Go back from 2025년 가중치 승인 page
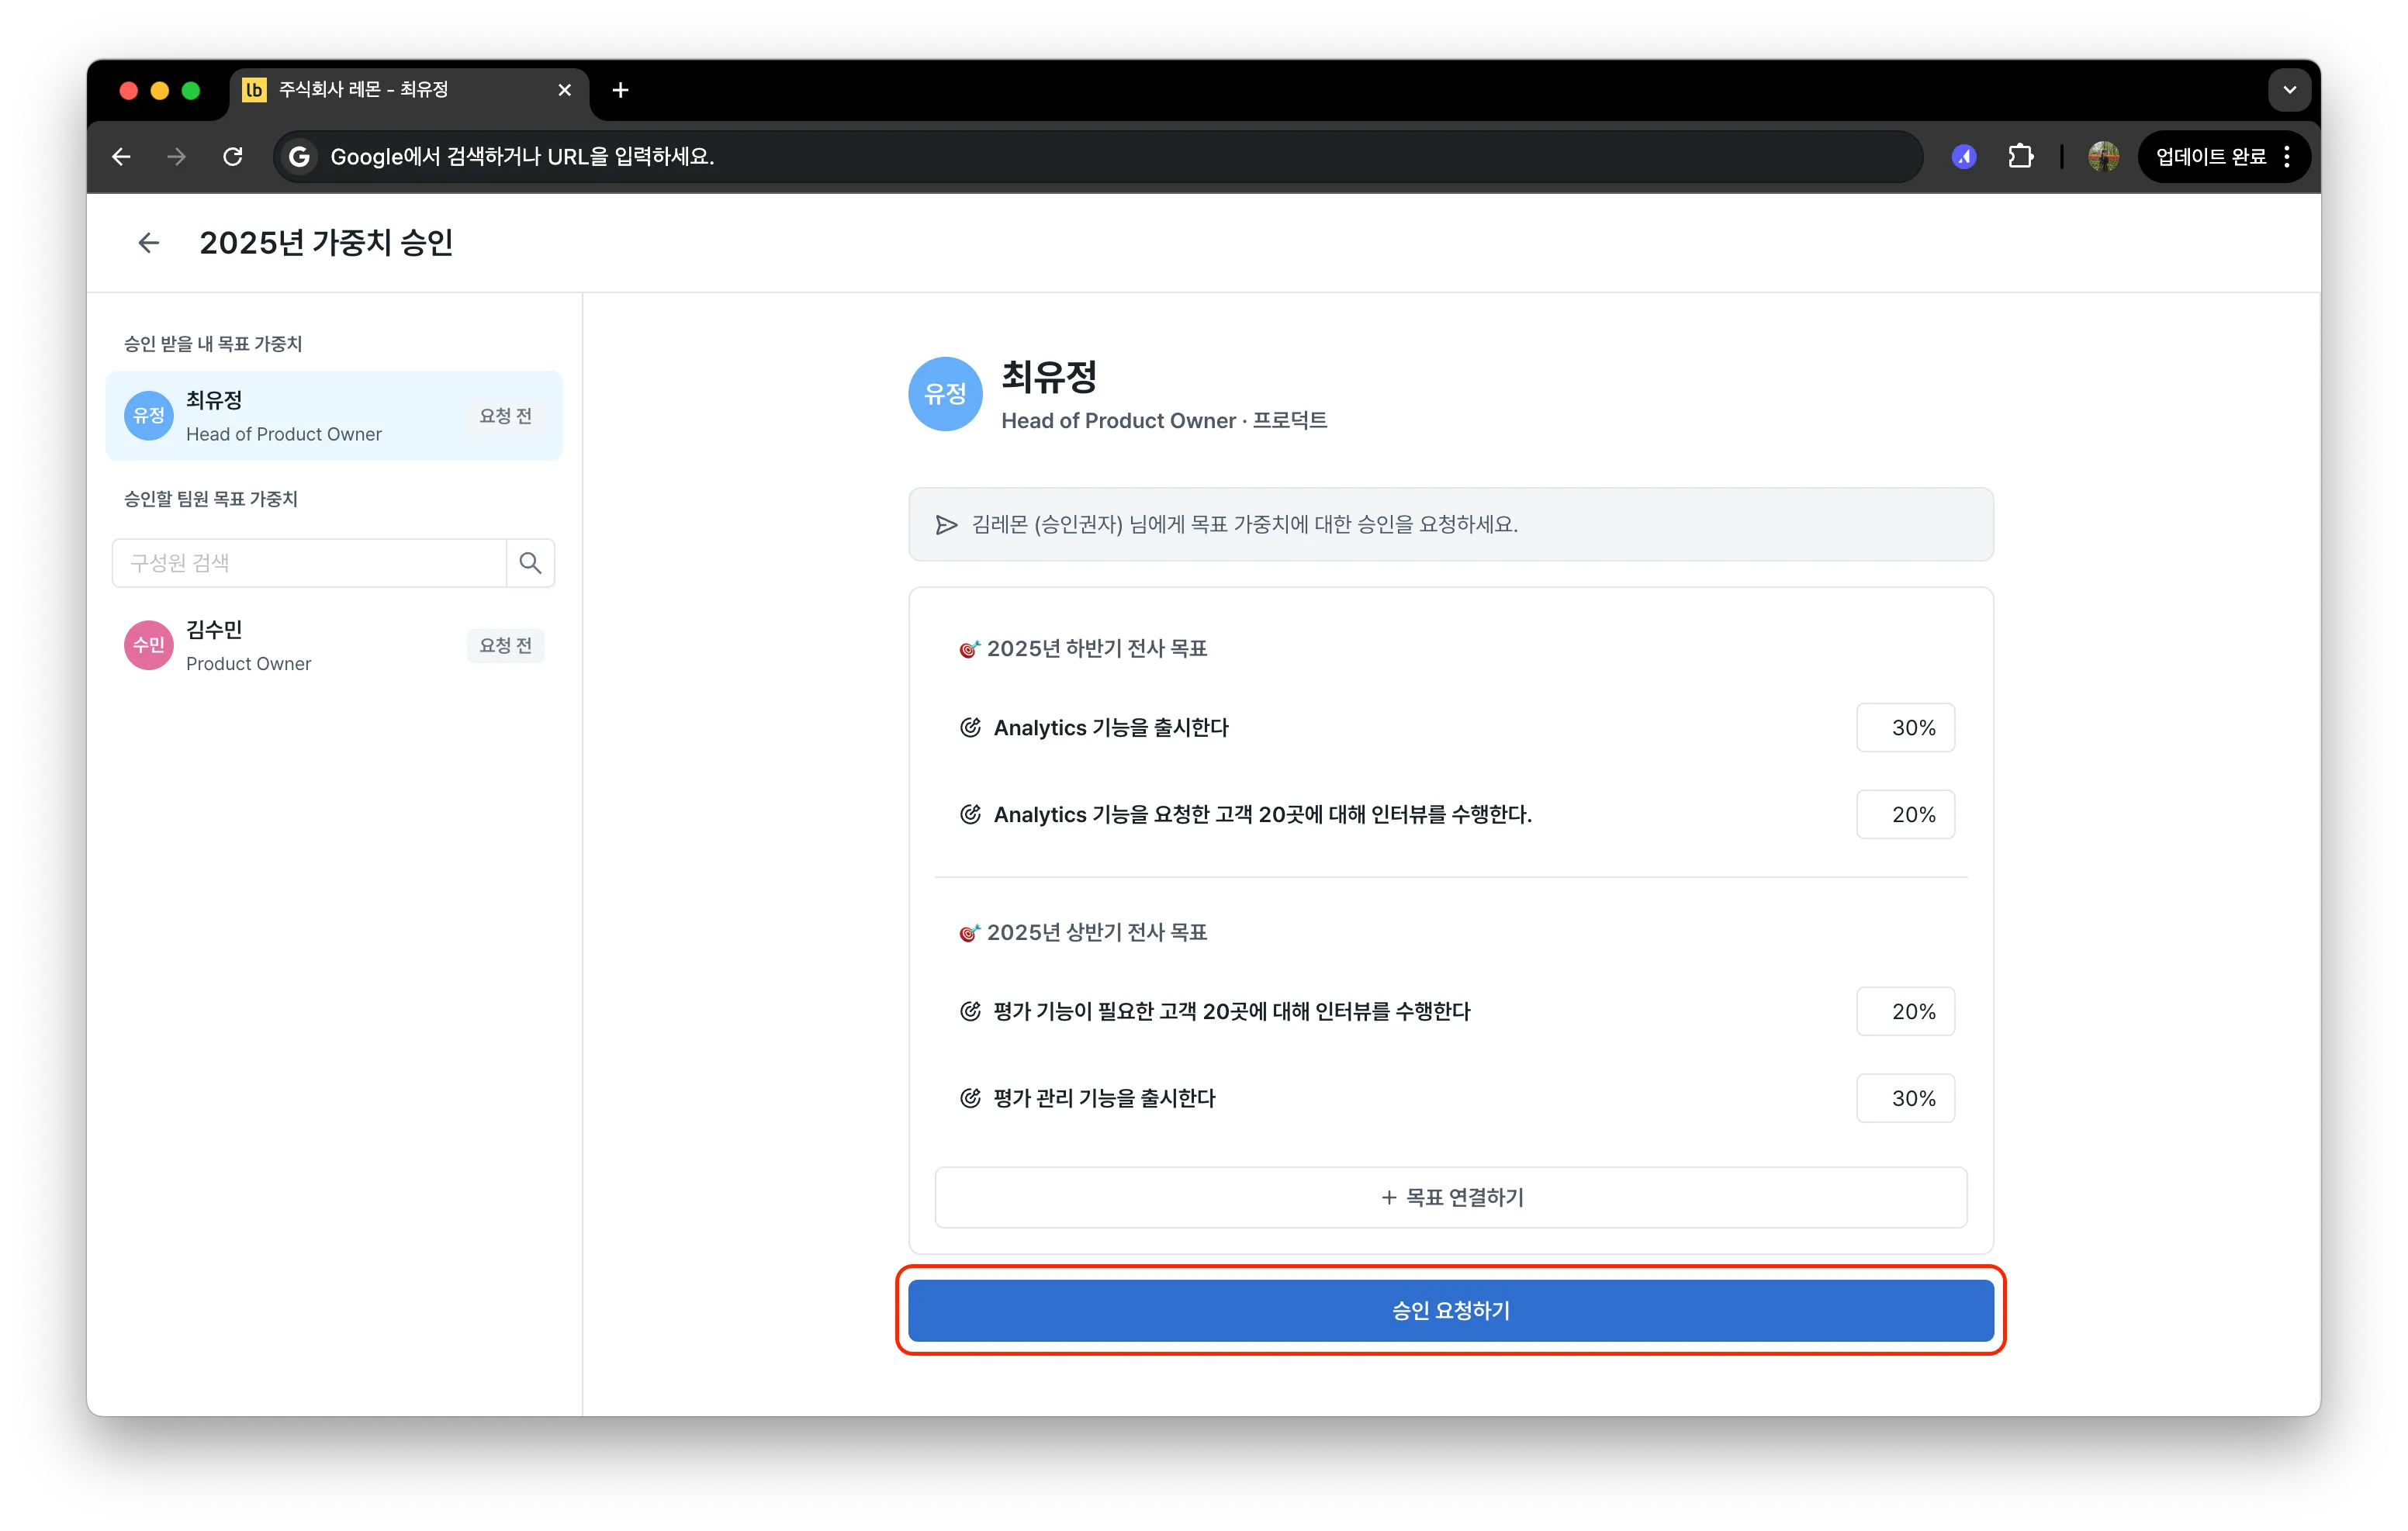Screen dimensions: 2408x1531 [x=149, y=242]
